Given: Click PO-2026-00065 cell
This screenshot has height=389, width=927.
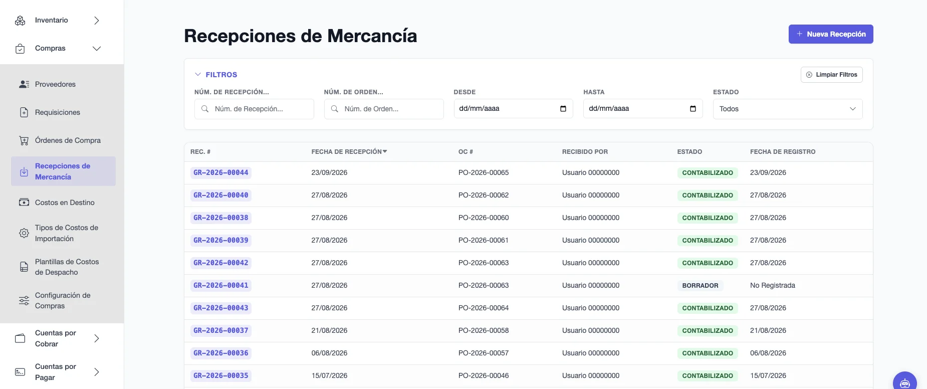Looking at the screenshot, I should [x=484, y=172].
